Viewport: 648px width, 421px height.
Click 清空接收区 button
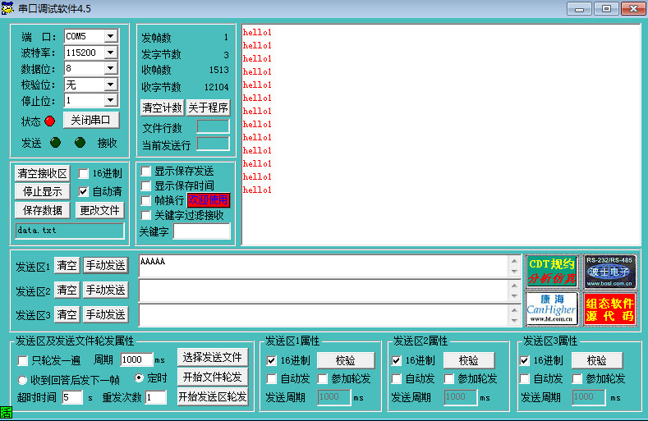(42, 173)
